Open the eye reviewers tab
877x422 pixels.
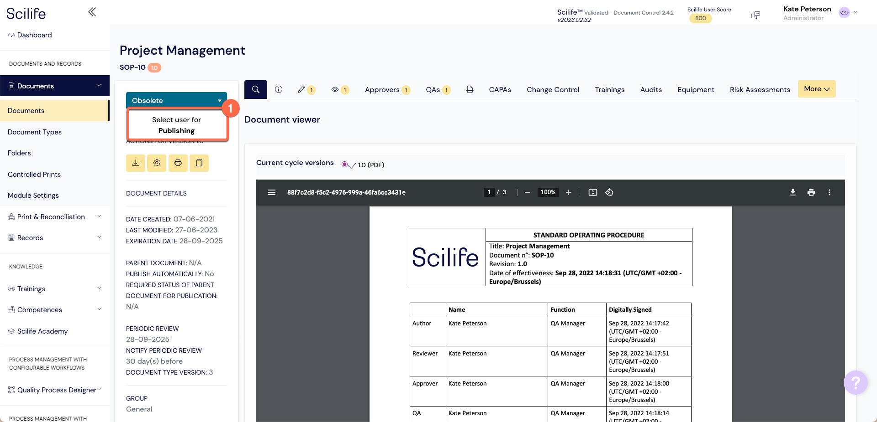340,90
